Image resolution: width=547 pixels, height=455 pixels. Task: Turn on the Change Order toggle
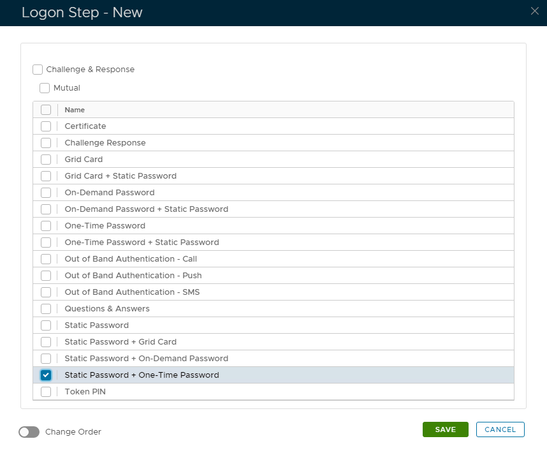click(x=29, y=432)
